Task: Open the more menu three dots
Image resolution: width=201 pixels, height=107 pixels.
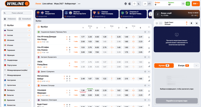Action: 79,4
